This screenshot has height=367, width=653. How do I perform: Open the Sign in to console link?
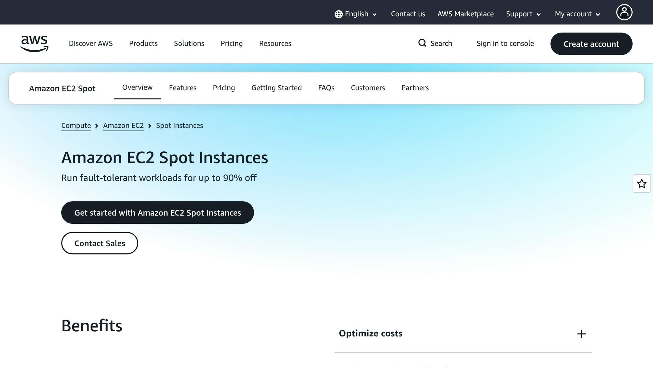[x=505, y=43]
